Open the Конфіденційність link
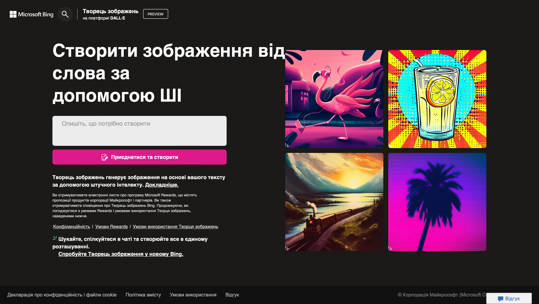The height and width of the screenshot is (304, 539). point(71,227)
